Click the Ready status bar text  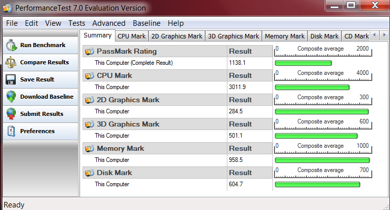[14, 205]
